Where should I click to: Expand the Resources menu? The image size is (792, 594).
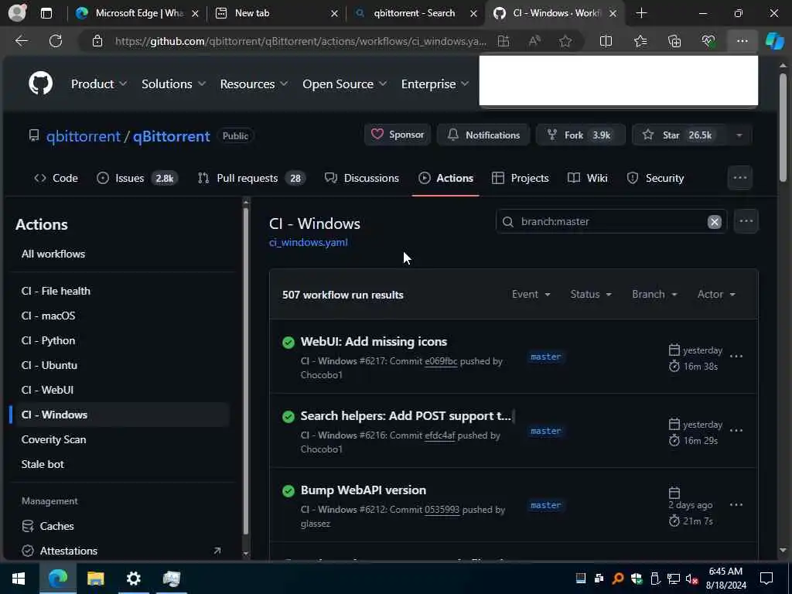click(254, 84)
